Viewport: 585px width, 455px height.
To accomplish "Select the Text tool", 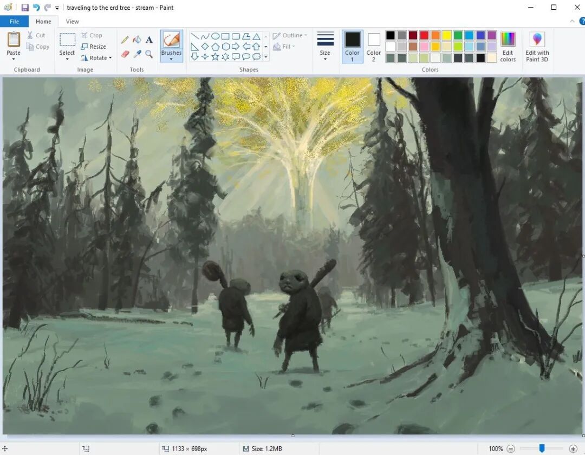I will [149, 40].
